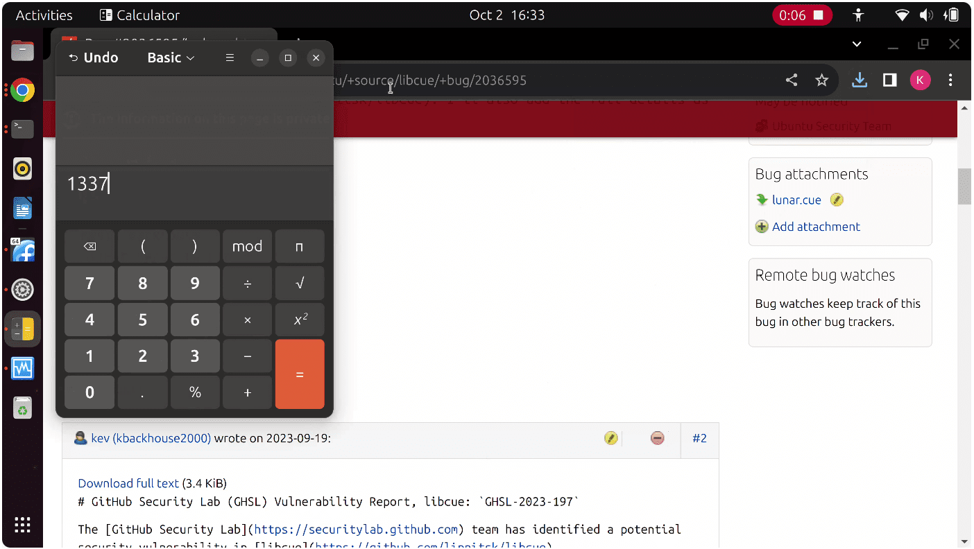
Task: Open the Calculator app menu in top bar
Action: pos(139,15)
